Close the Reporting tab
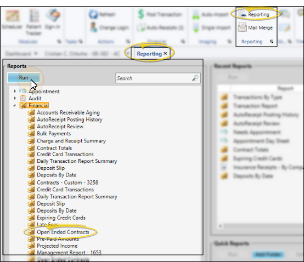The height and width of the screenshot is (262, 304). point(165,53)
